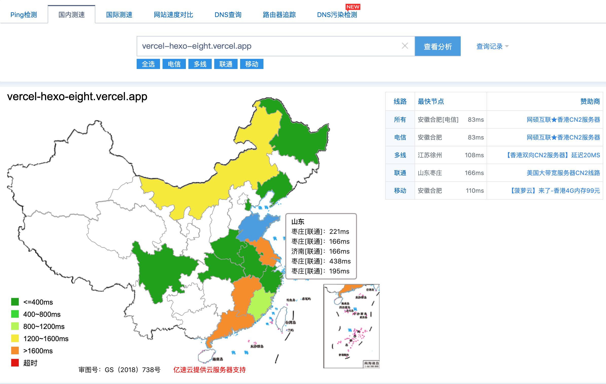Open the 国际测速 tab
606x384 pixels.
(119, 15)
